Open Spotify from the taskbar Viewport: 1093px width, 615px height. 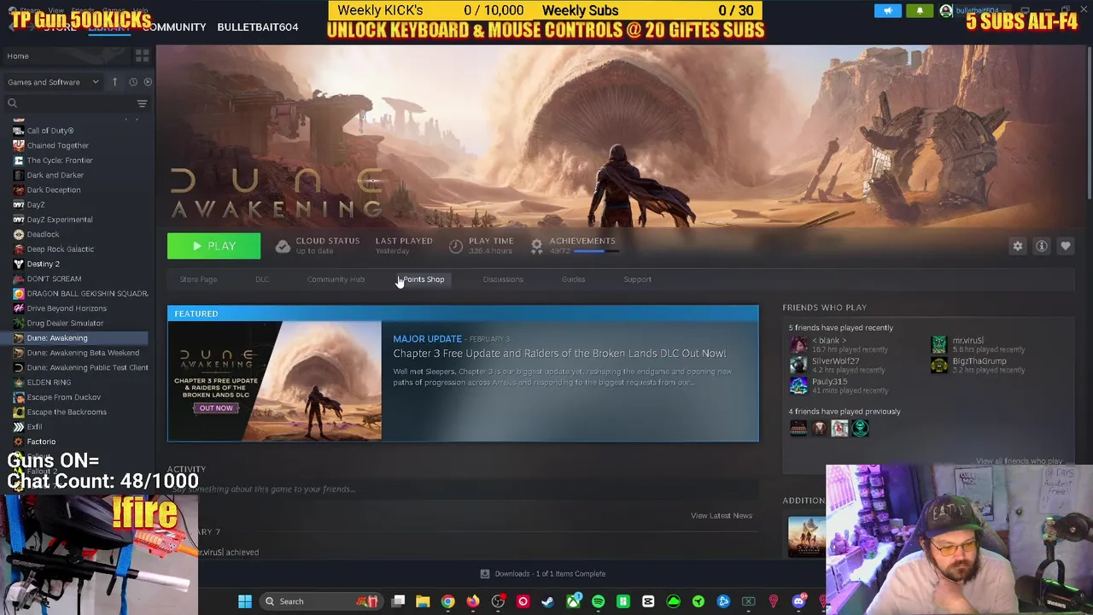[x=598, y=601]
